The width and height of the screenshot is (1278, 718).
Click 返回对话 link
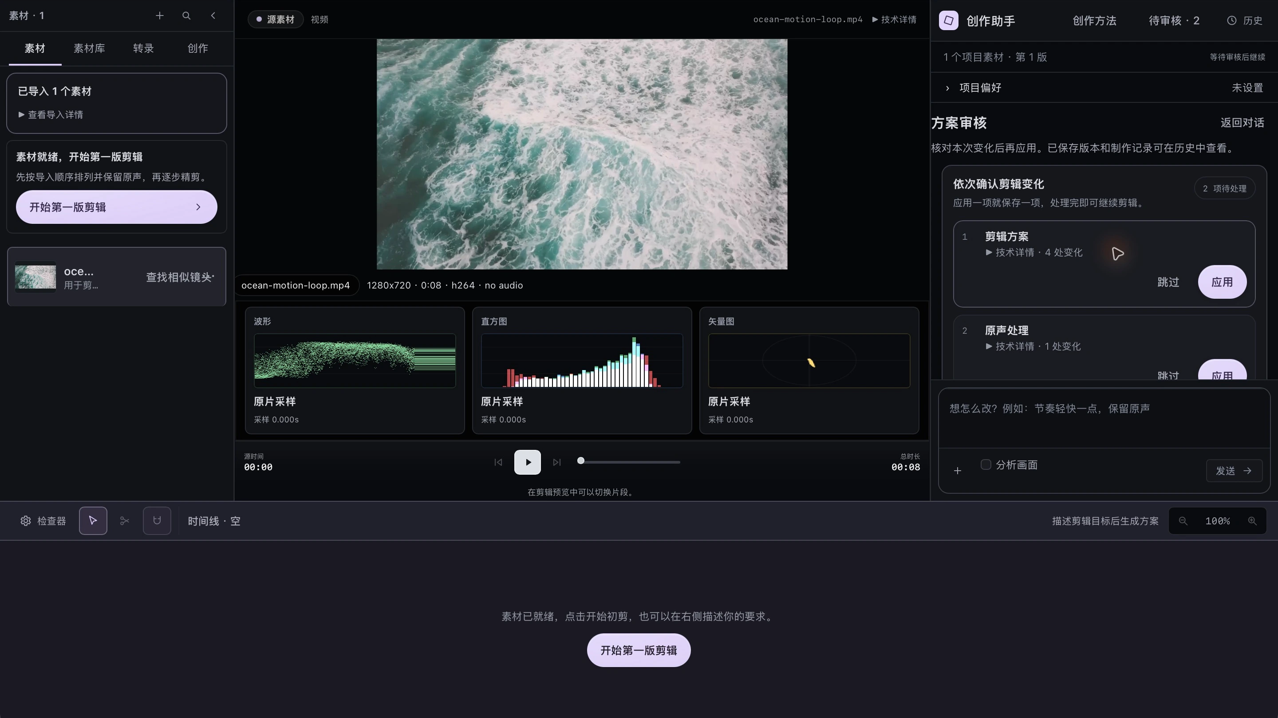coord(1242,122)
